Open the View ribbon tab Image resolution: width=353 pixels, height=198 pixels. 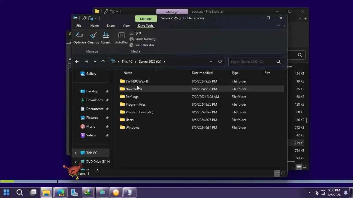coord(126,26)
